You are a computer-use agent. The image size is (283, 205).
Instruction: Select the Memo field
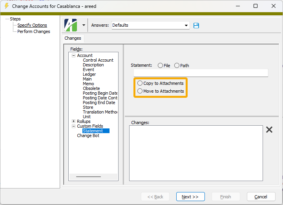click(88, 84)
